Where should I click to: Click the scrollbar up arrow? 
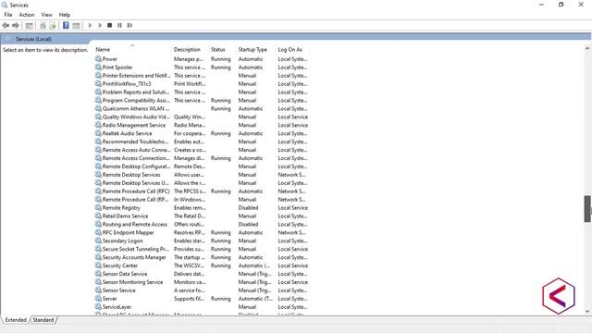[587, 48]
